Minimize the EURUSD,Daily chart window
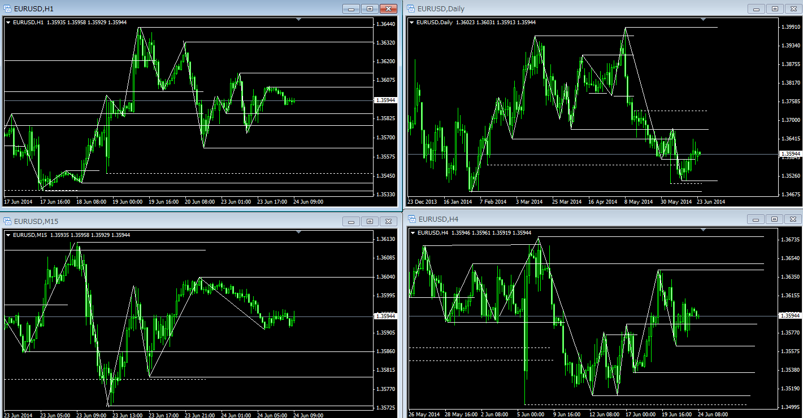803x418 pixels. (756, 8)
